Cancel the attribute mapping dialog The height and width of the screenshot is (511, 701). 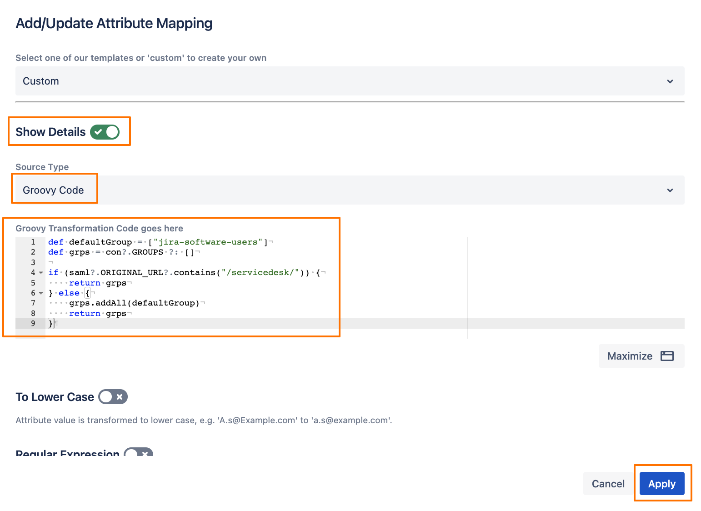point(608,484)
